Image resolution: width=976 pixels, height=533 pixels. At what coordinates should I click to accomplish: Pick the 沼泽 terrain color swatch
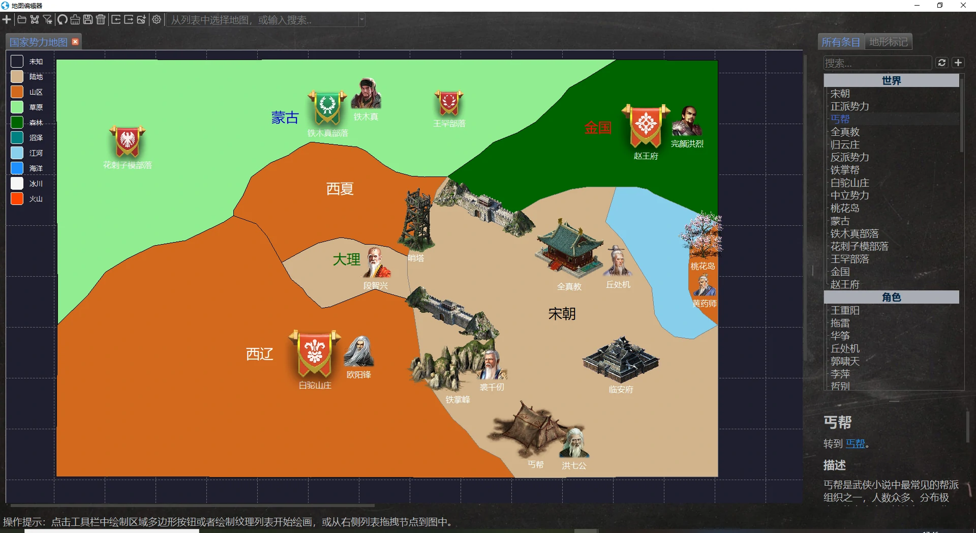[x=17, y=138]
